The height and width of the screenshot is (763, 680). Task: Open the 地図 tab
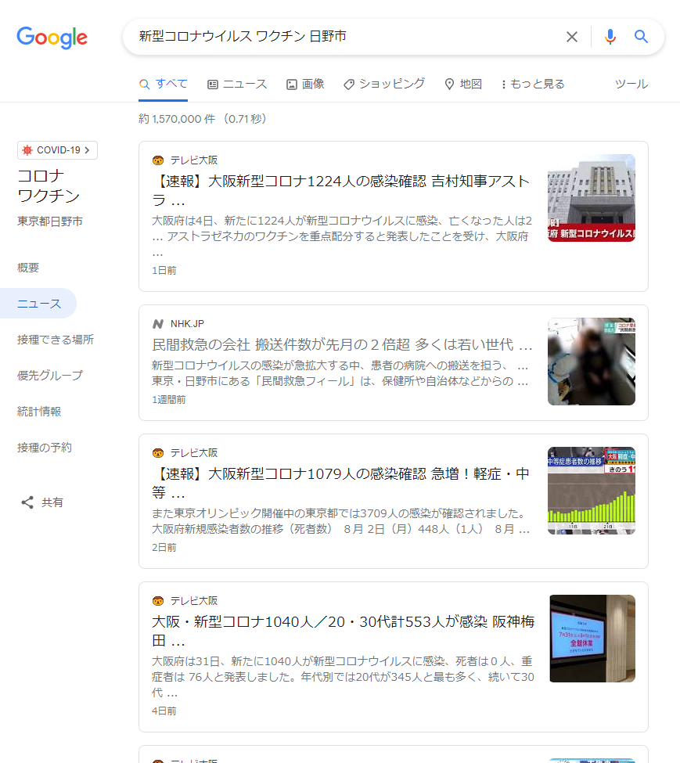click(463, 85)
